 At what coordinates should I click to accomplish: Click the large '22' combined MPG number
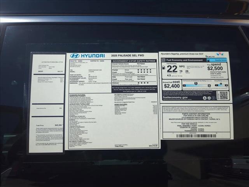point(172,69)
